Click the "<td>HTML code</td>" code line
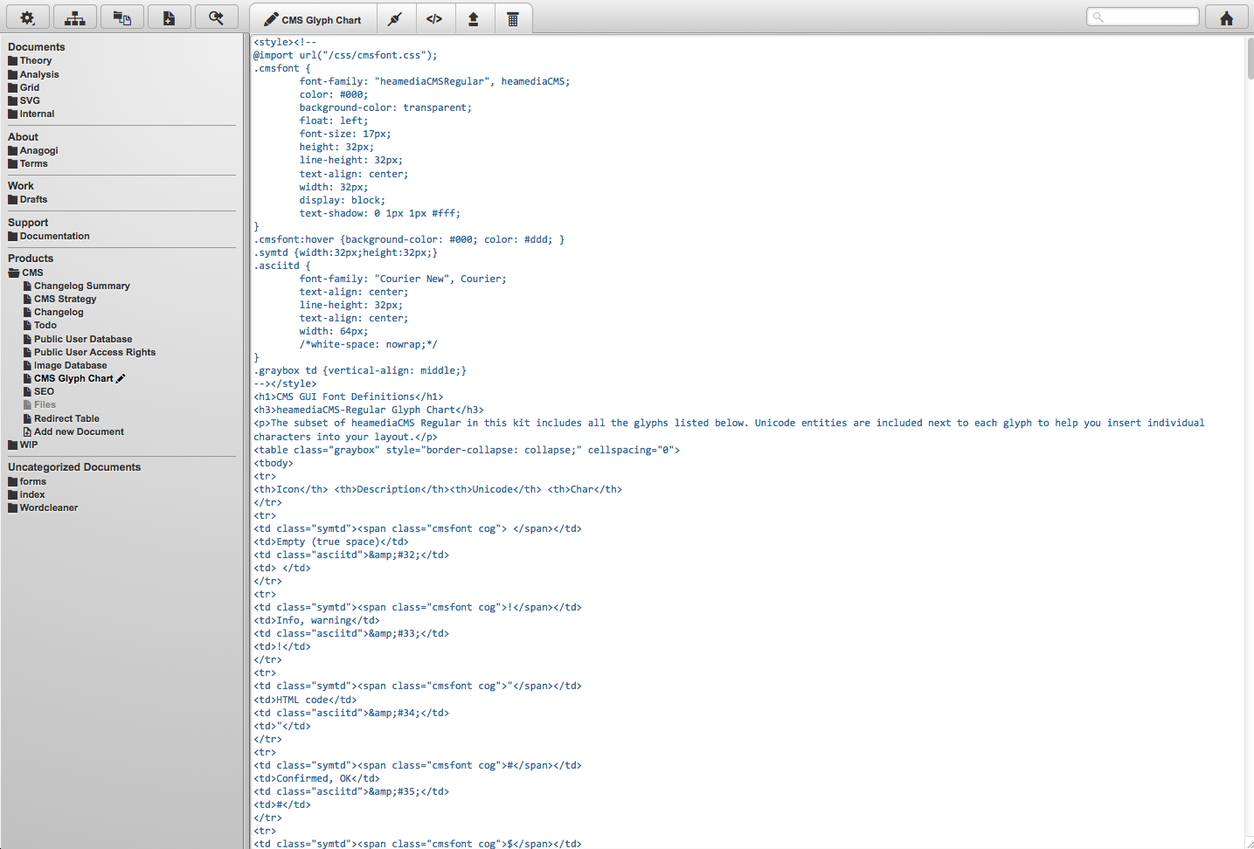 (305, 700)
